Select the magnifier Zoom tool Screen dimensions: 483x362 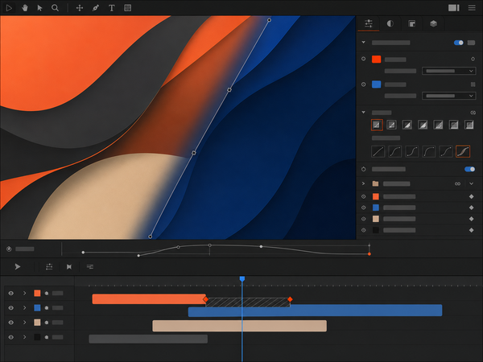55,8
